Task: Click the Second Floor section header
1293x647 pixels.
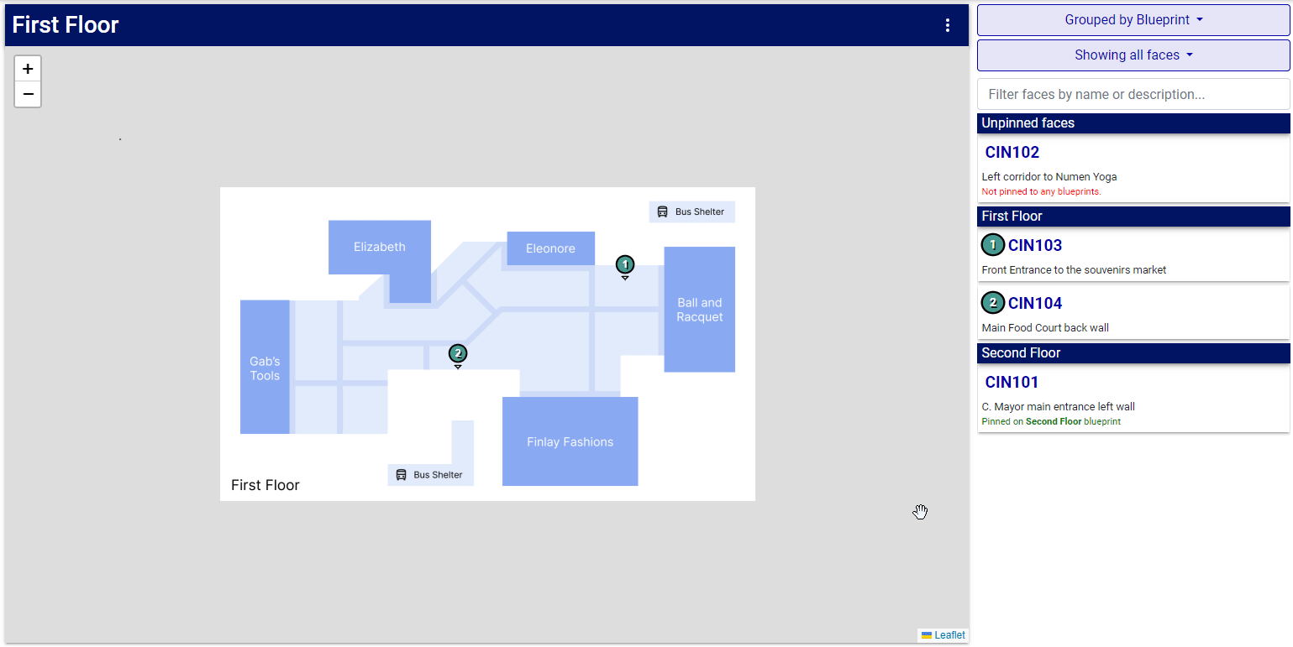Action: pyautogui.click(x=1133, y=352)
